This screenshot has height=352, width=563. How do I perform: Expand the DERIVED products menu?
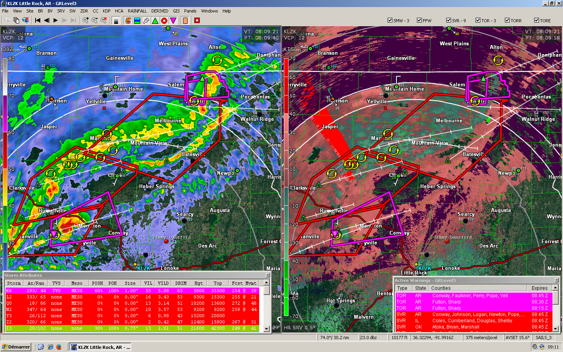click(160, 11)
